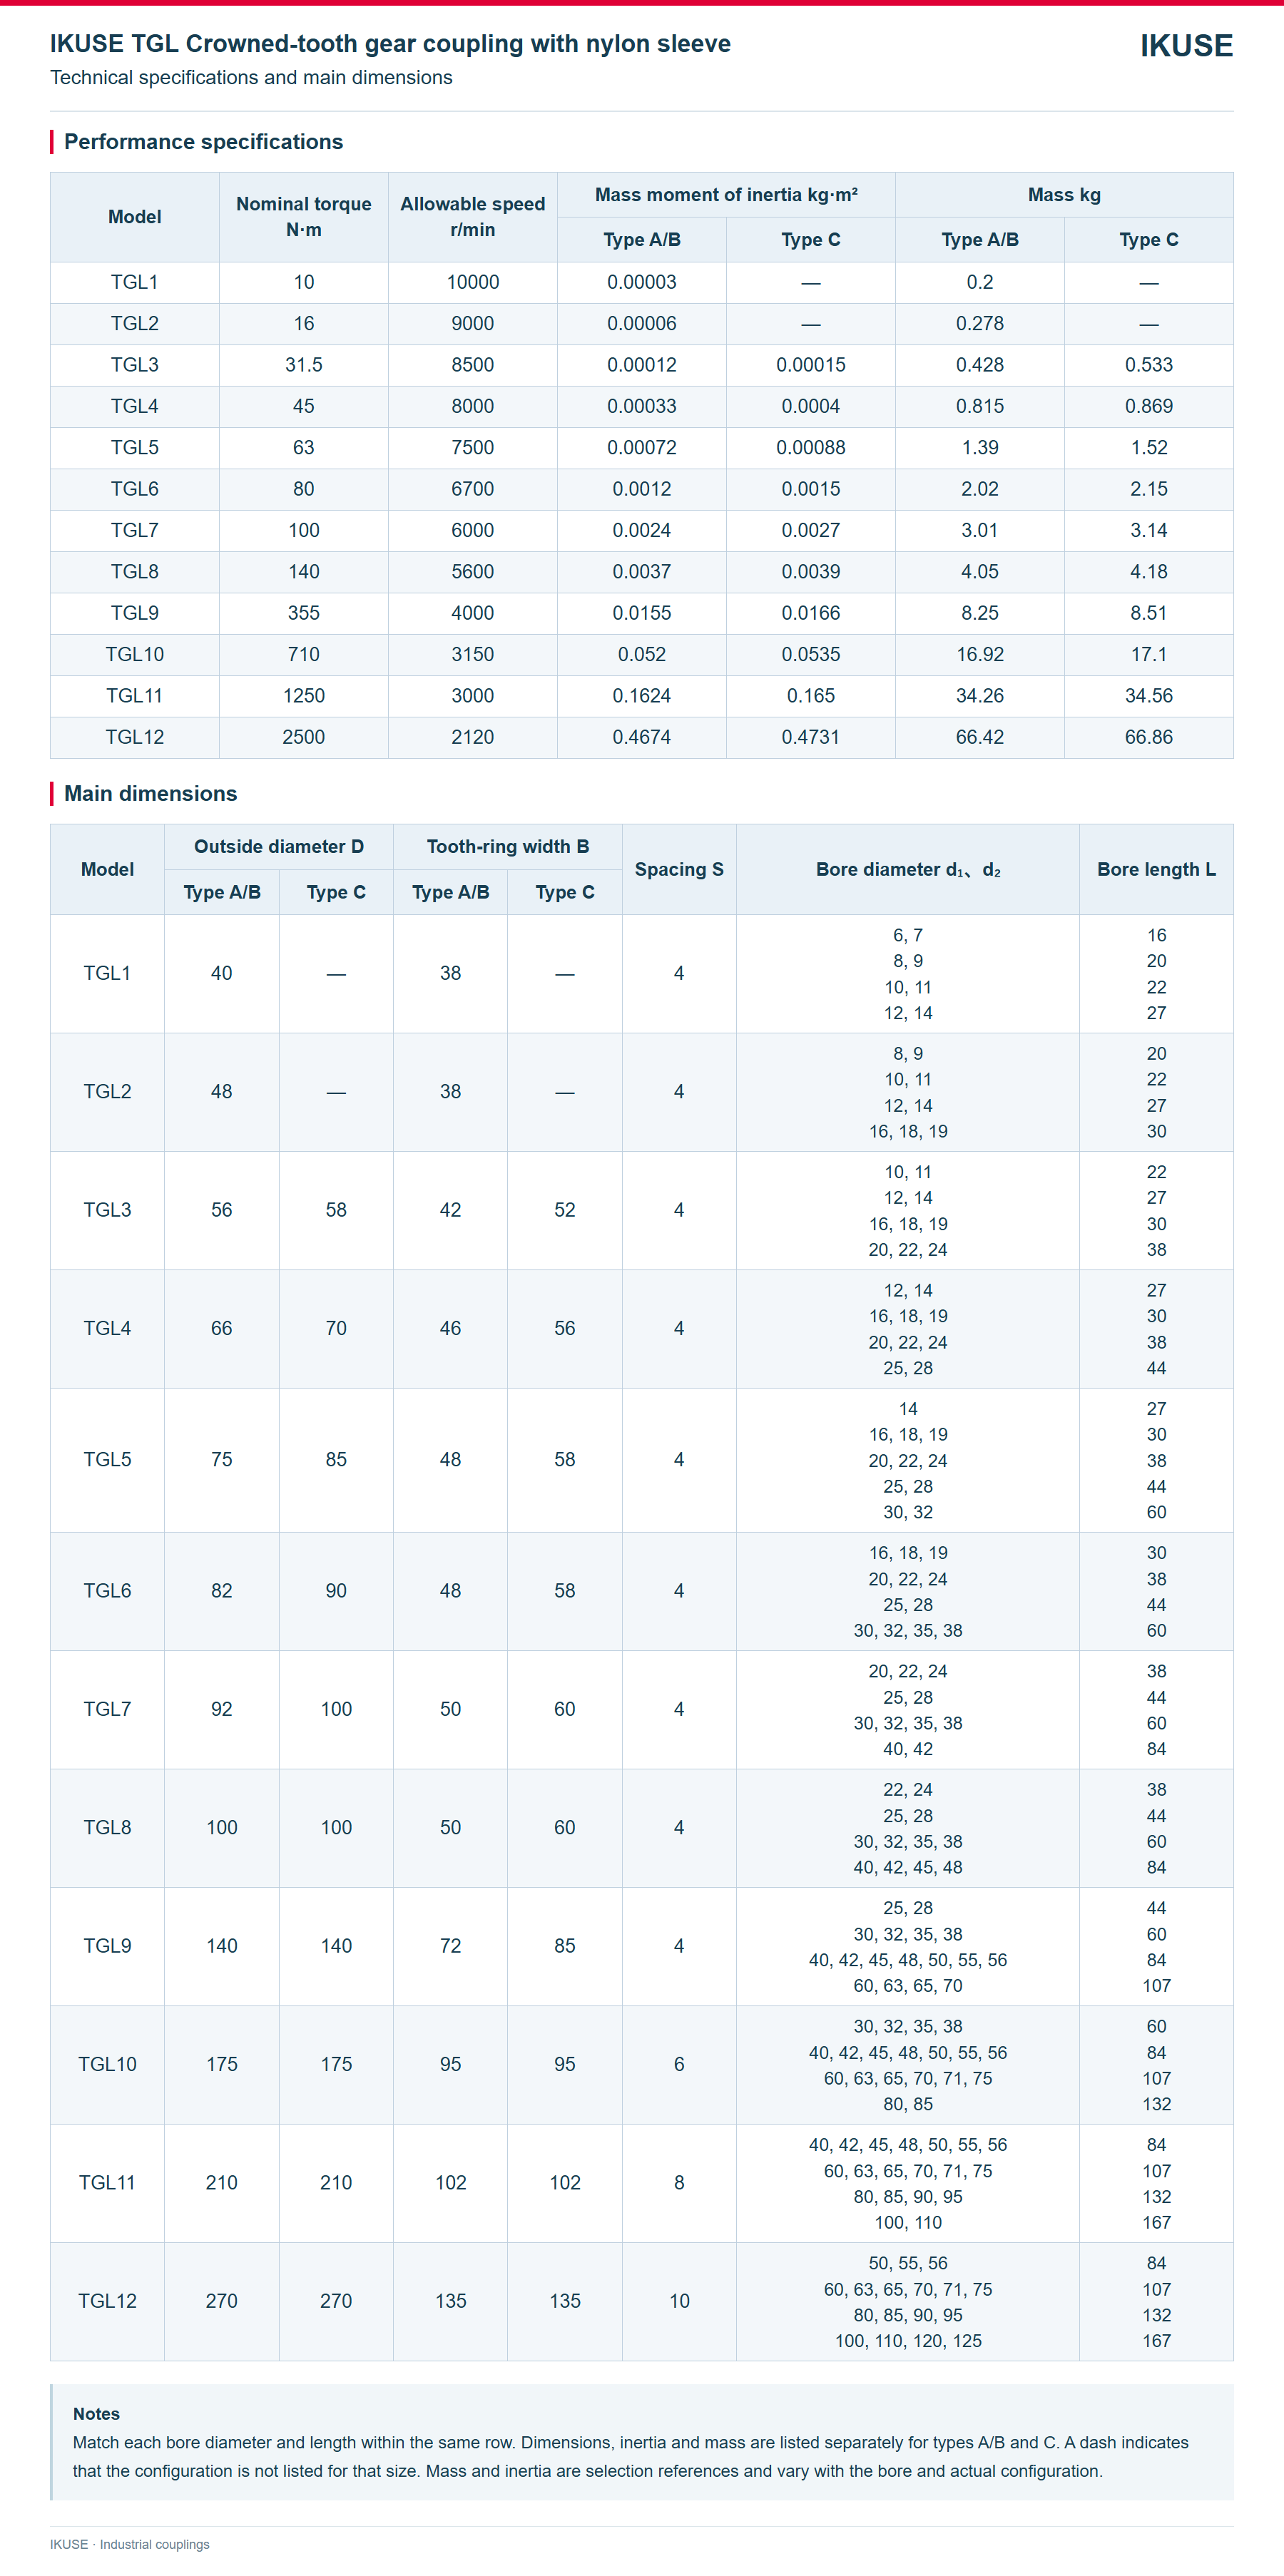
Task: Click the IKUSE Industrial couplings footer text
Action: (130, 2544)
